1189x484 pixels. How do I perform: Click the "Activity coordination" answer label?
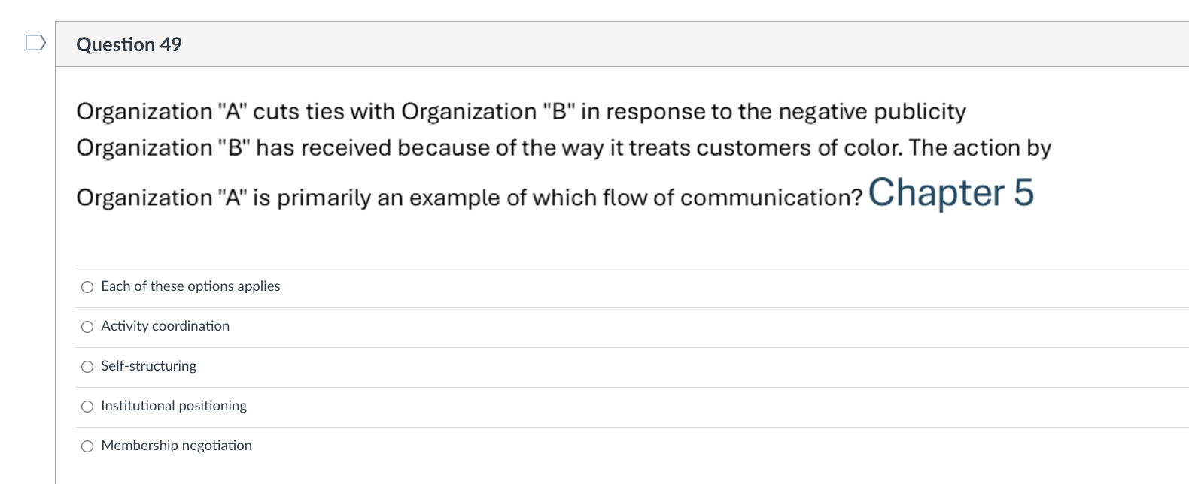click(x=165, y=326)
